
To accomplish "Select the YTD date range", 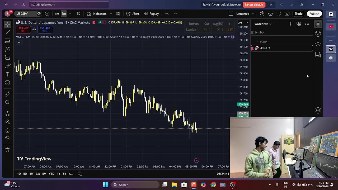I will (51, 174).
